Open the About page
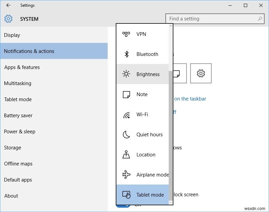 tap(11, 196)
